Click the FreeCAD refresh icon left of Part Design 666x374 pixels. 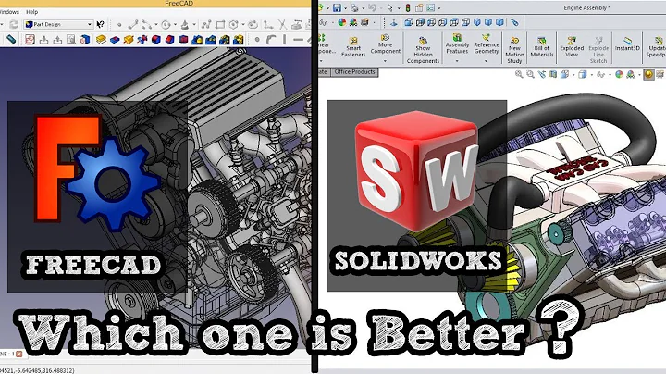pos(14,24)
